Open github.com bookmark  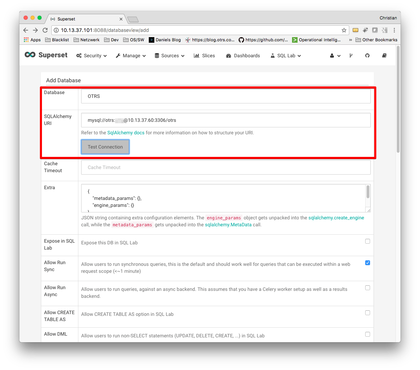point(263,40)
